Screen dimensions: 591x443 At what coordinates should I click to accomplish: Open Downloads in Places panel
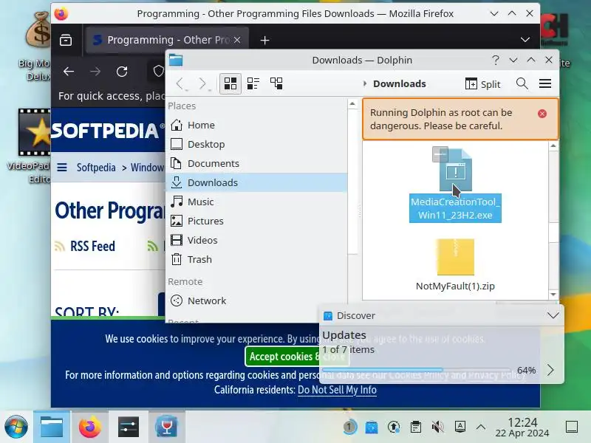coord(256,182)
